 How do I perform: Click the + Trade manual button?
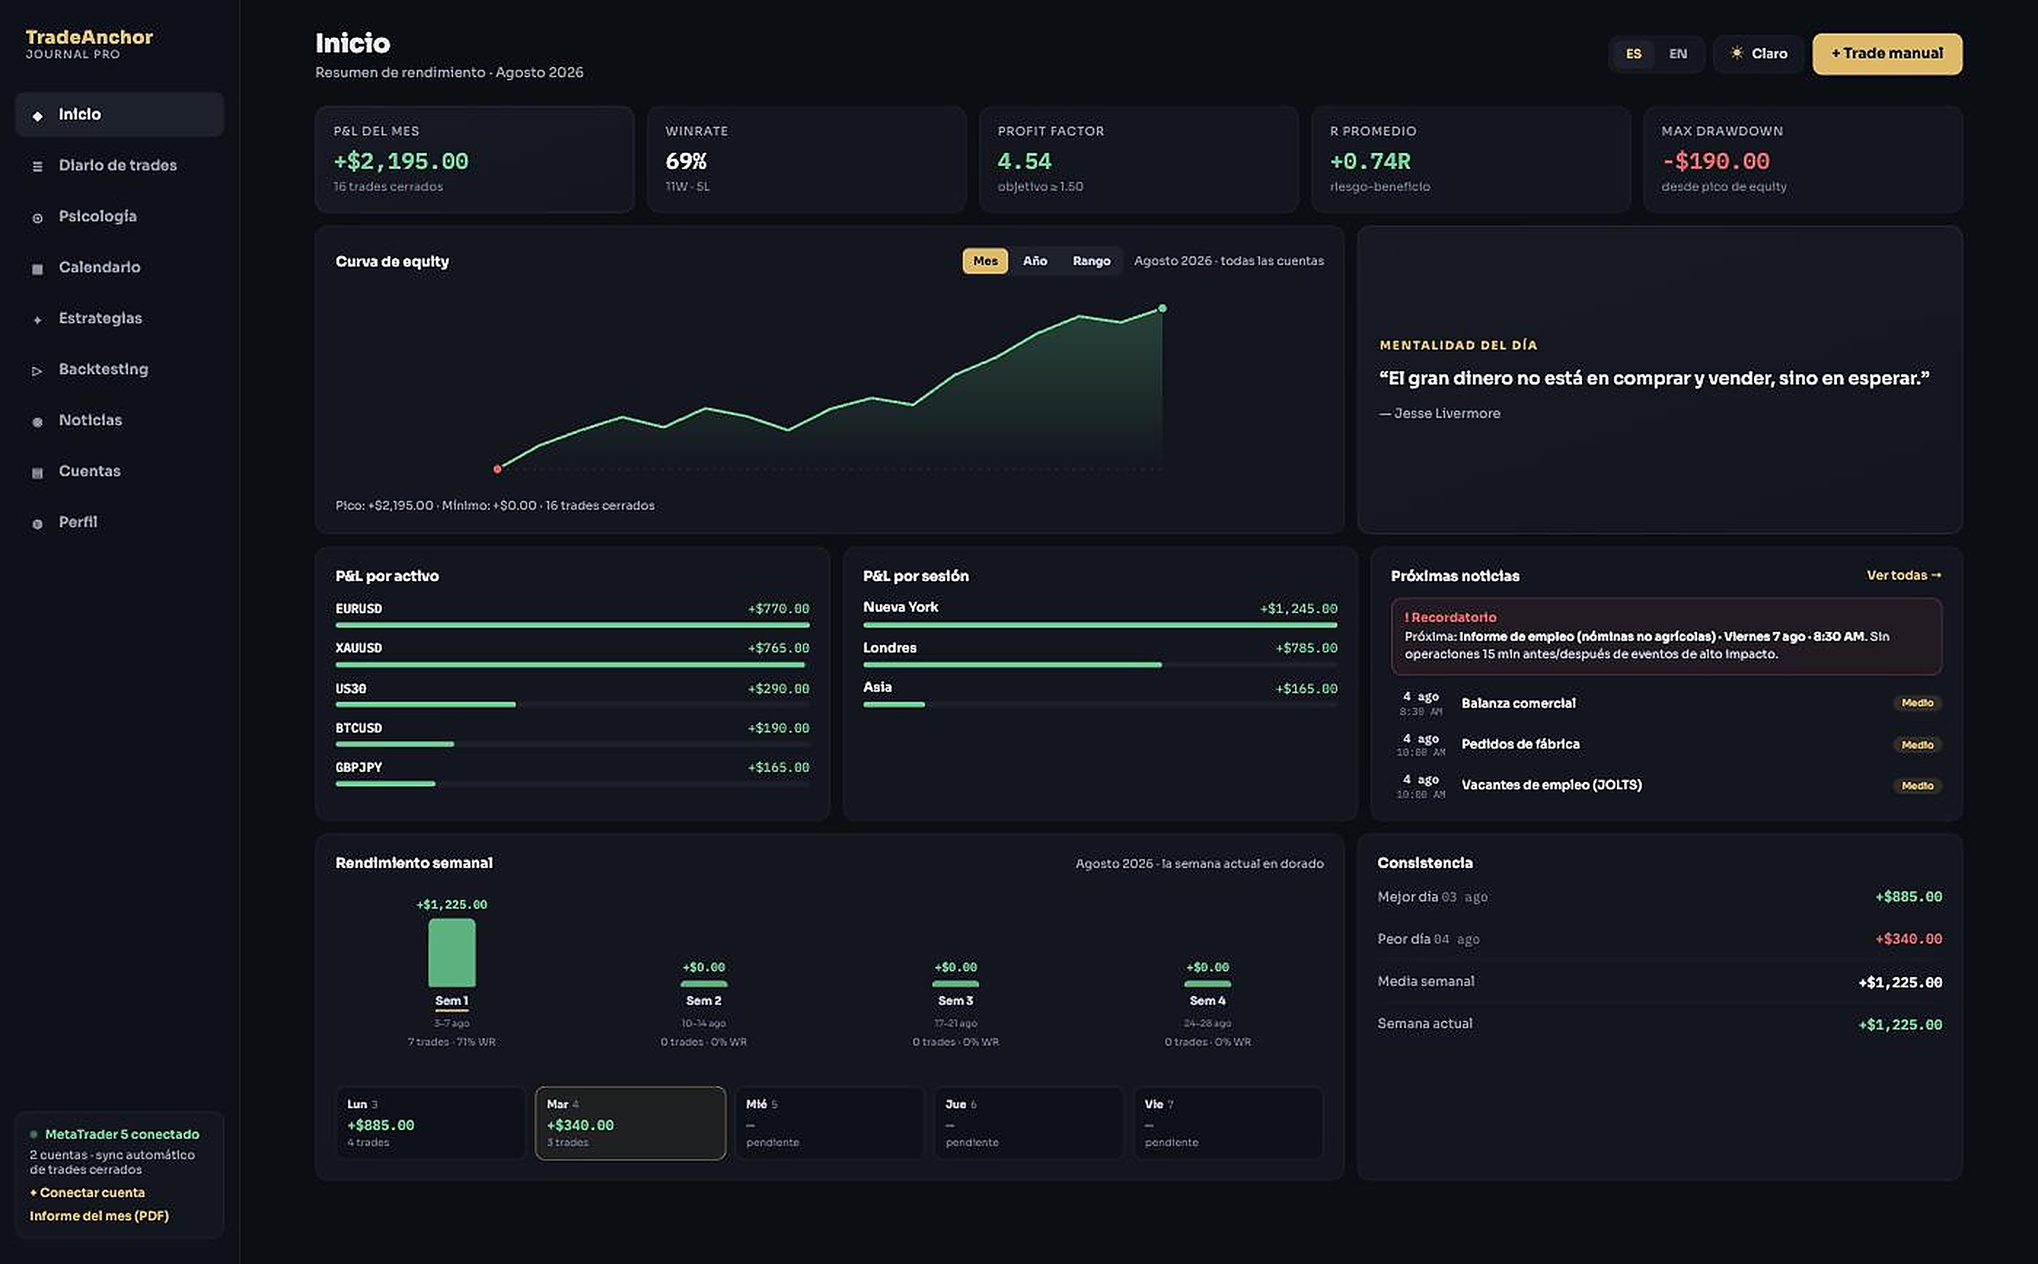pos(1886,53)
